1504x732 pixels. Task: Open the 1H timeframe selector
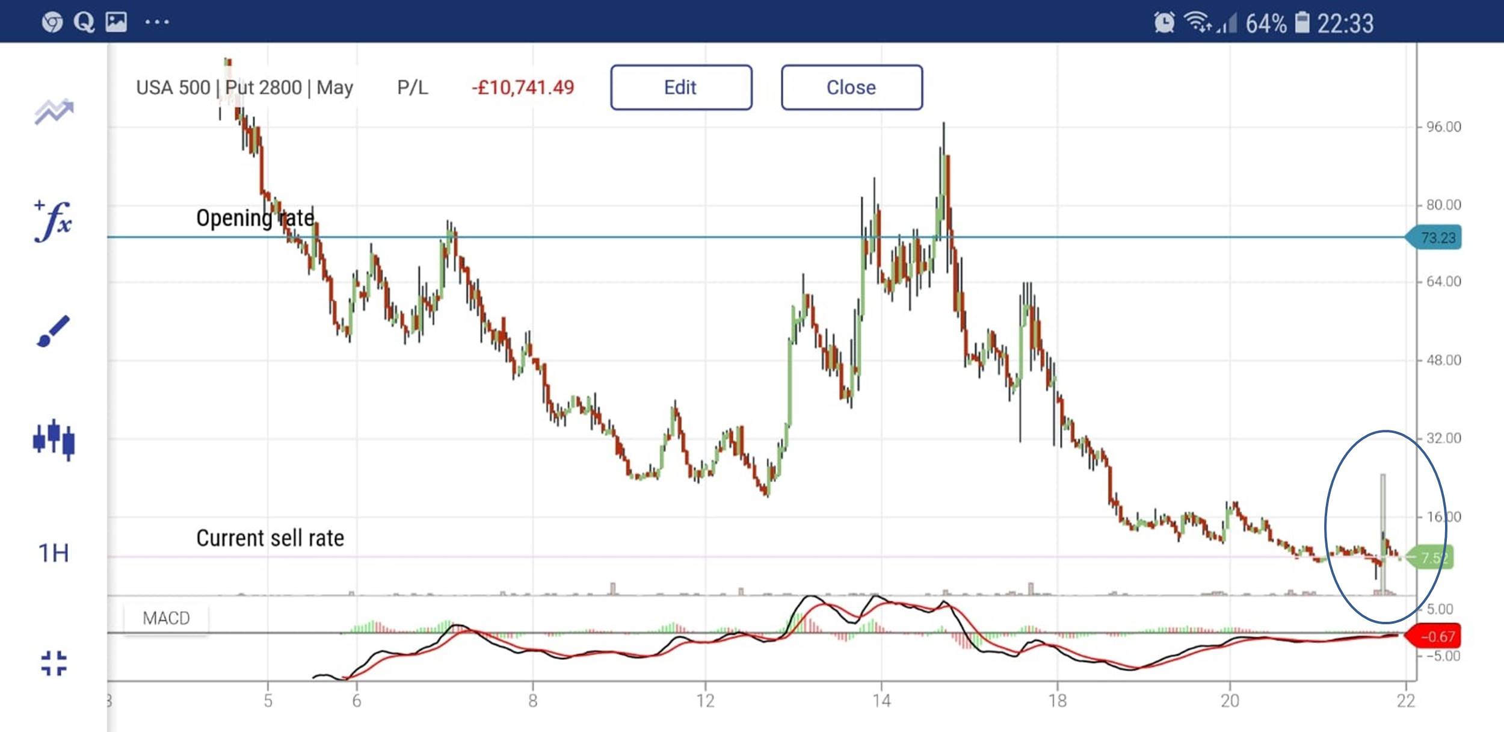(x=54, y=553)
